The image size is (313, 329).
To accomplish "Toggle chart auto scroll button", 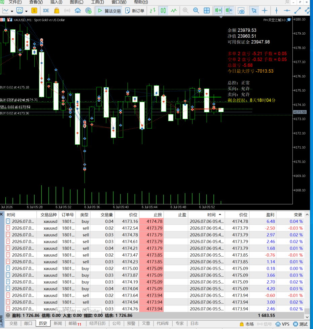I will (x=218, y=10).
